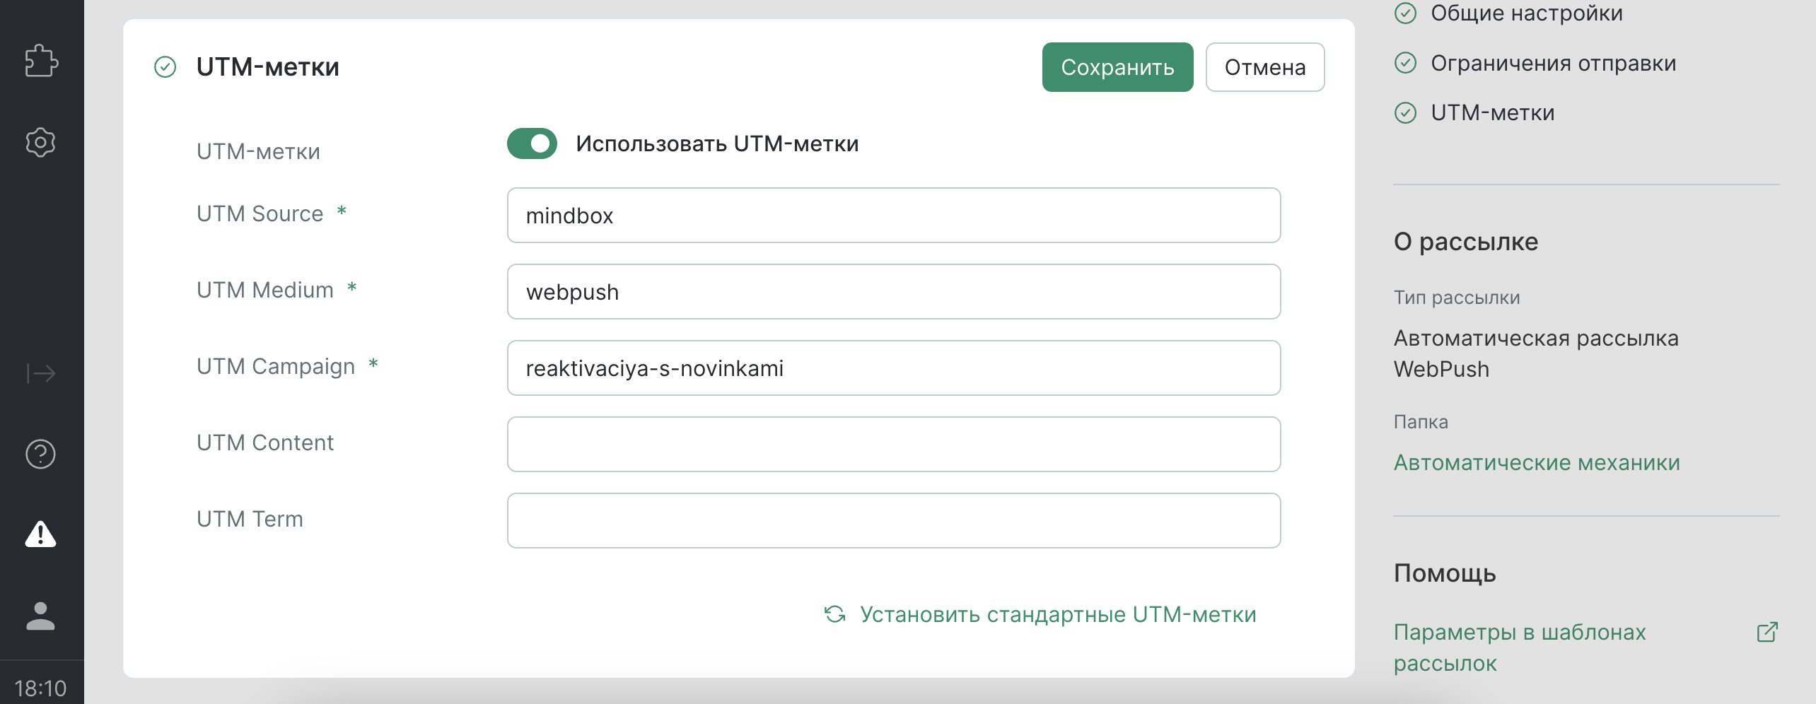Click UTM Campaign input field
The height and width of the screenshot is (704, 1816).
pos(894,368)
